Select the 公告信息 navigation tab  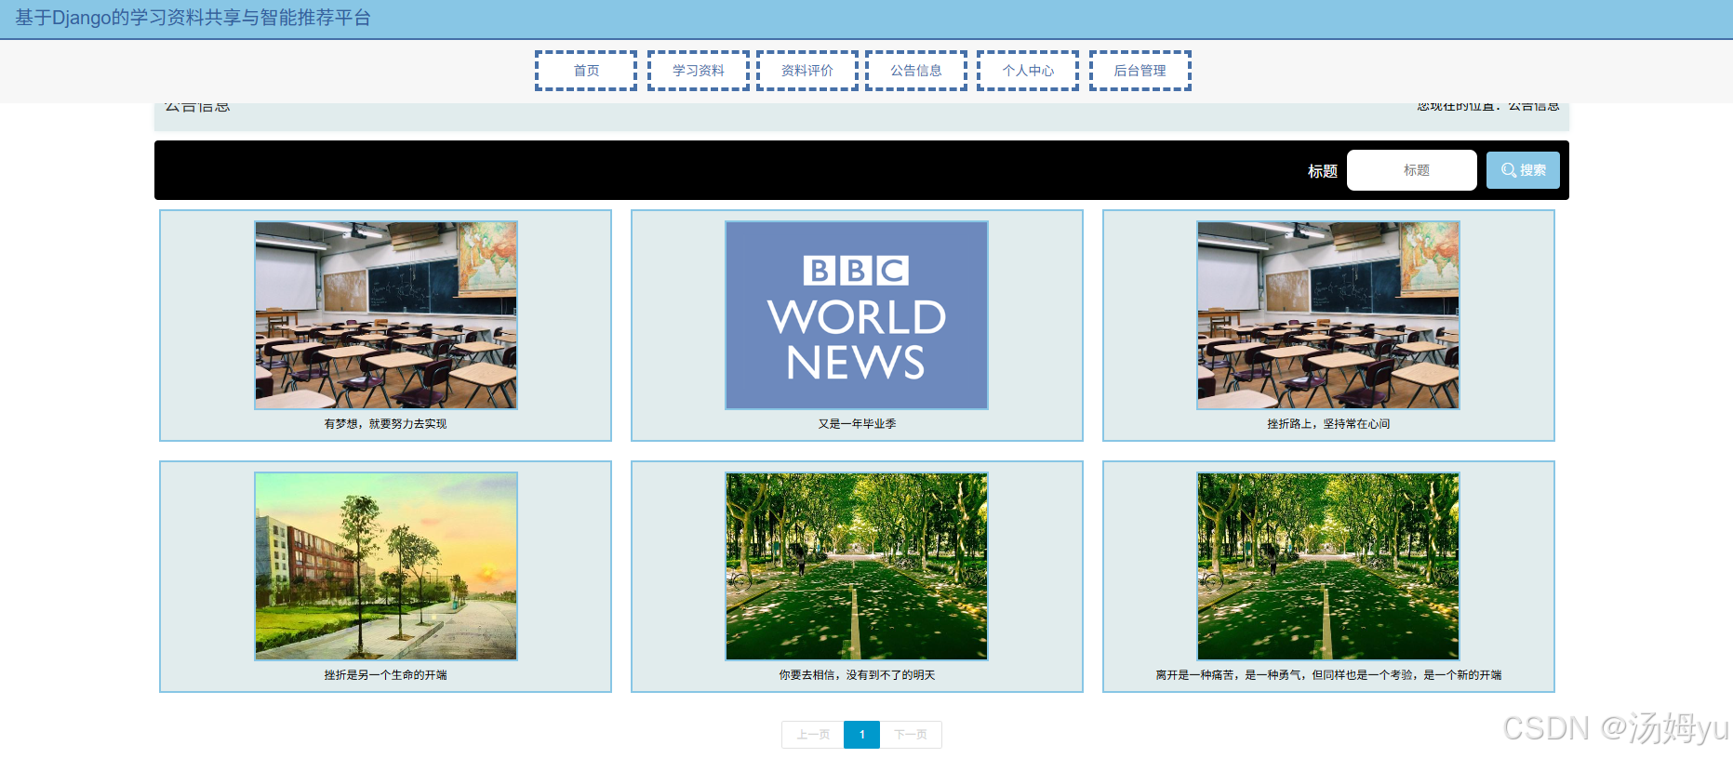[916, 71]
